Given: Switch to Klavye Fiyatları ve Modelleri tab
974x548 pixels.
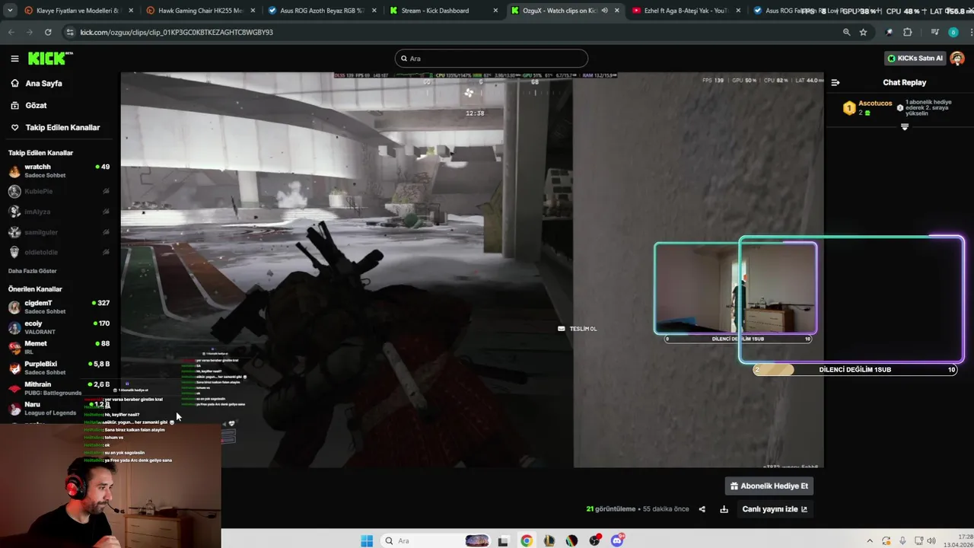Looking at the screenshot, I should [78, 11].
